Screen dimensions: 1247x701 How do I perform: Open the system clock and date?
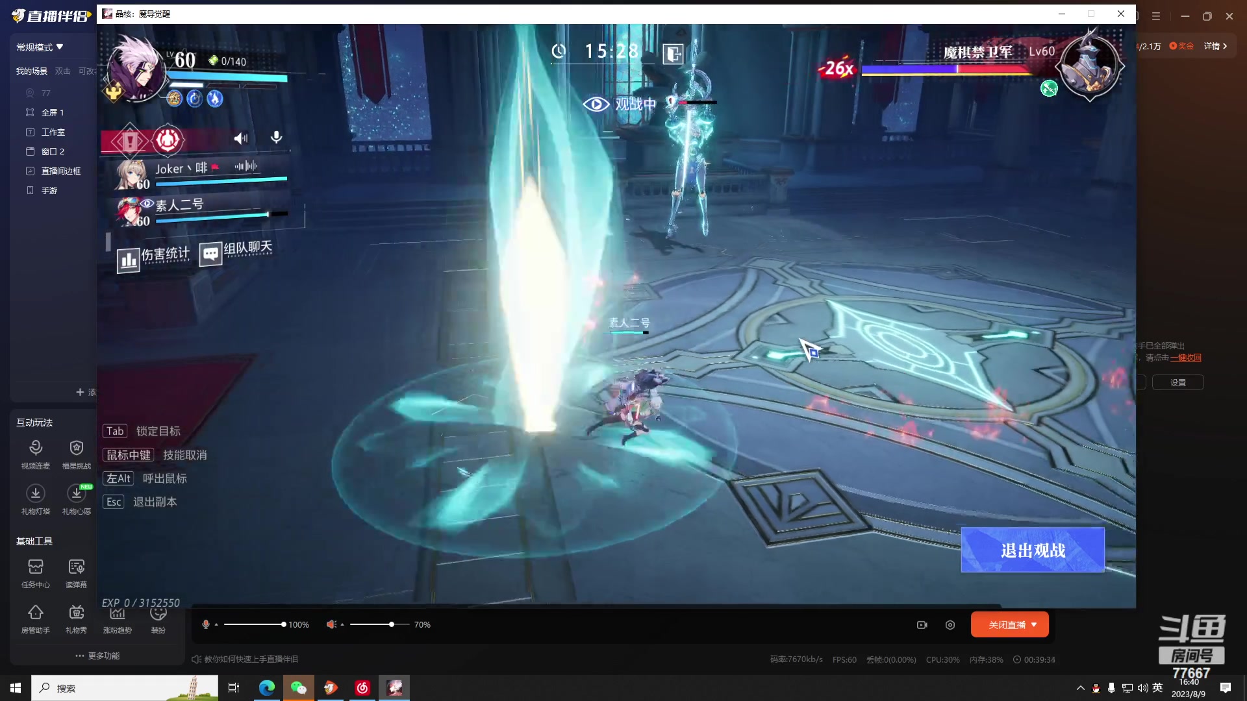pos(1189,688)
